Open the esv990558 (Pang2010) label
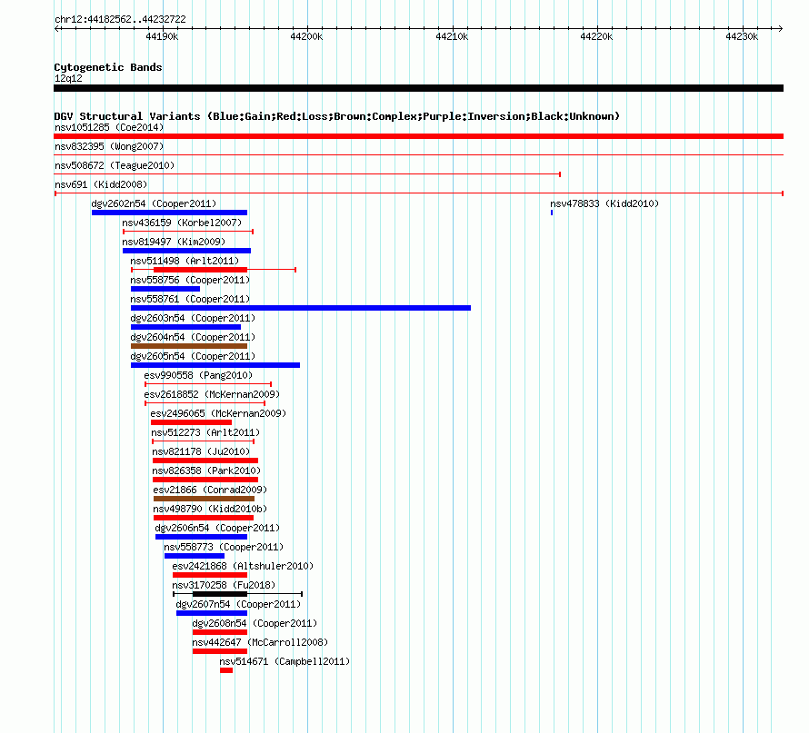The height and width of the screenshot is (733, 809). point(198,375)
